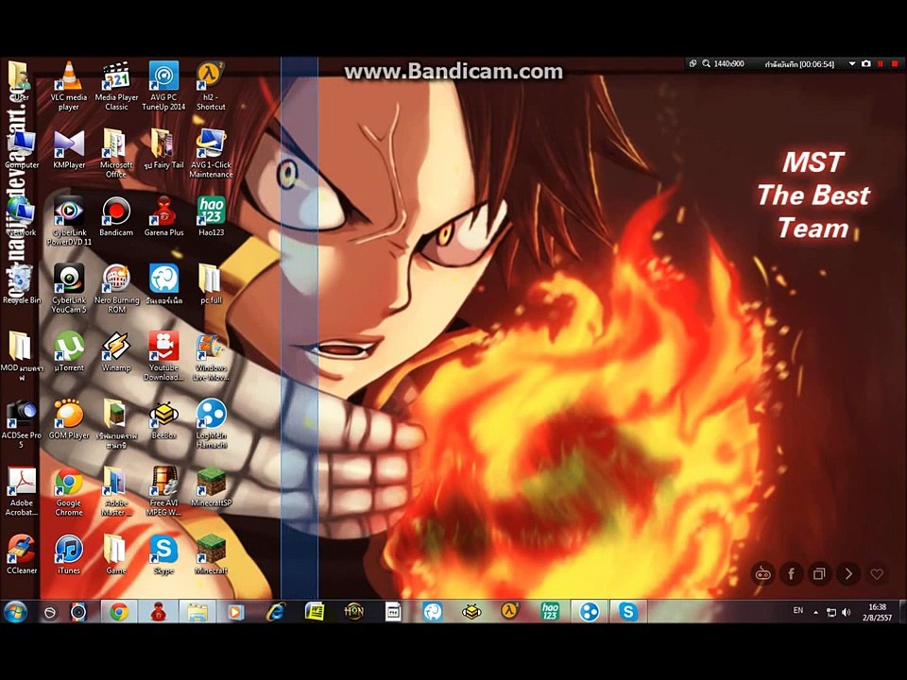Open Nero Burning ROM shortcut
Screen dimensions: 907x680
(x=116, y=288)
